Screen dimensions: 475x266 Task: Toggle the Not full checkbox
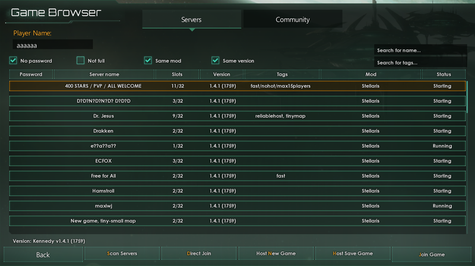coord(80,61)
